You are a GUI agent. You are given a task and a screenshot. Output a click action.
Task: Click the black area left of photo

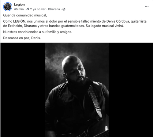pos(23,90)
